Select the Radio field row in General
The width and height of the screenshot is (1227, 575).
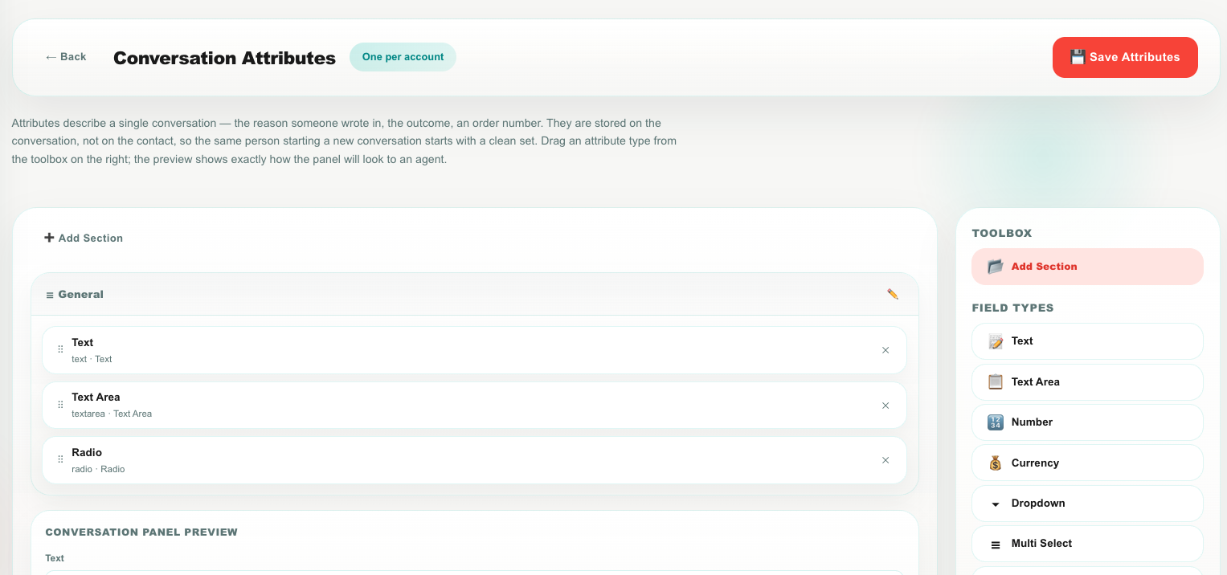point(474,460)
